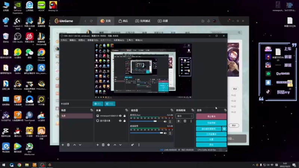The height and width of the screenshot is (168, 299).
Task: Open the GeForce Experience desktop icon
Action: click(18, 7)
